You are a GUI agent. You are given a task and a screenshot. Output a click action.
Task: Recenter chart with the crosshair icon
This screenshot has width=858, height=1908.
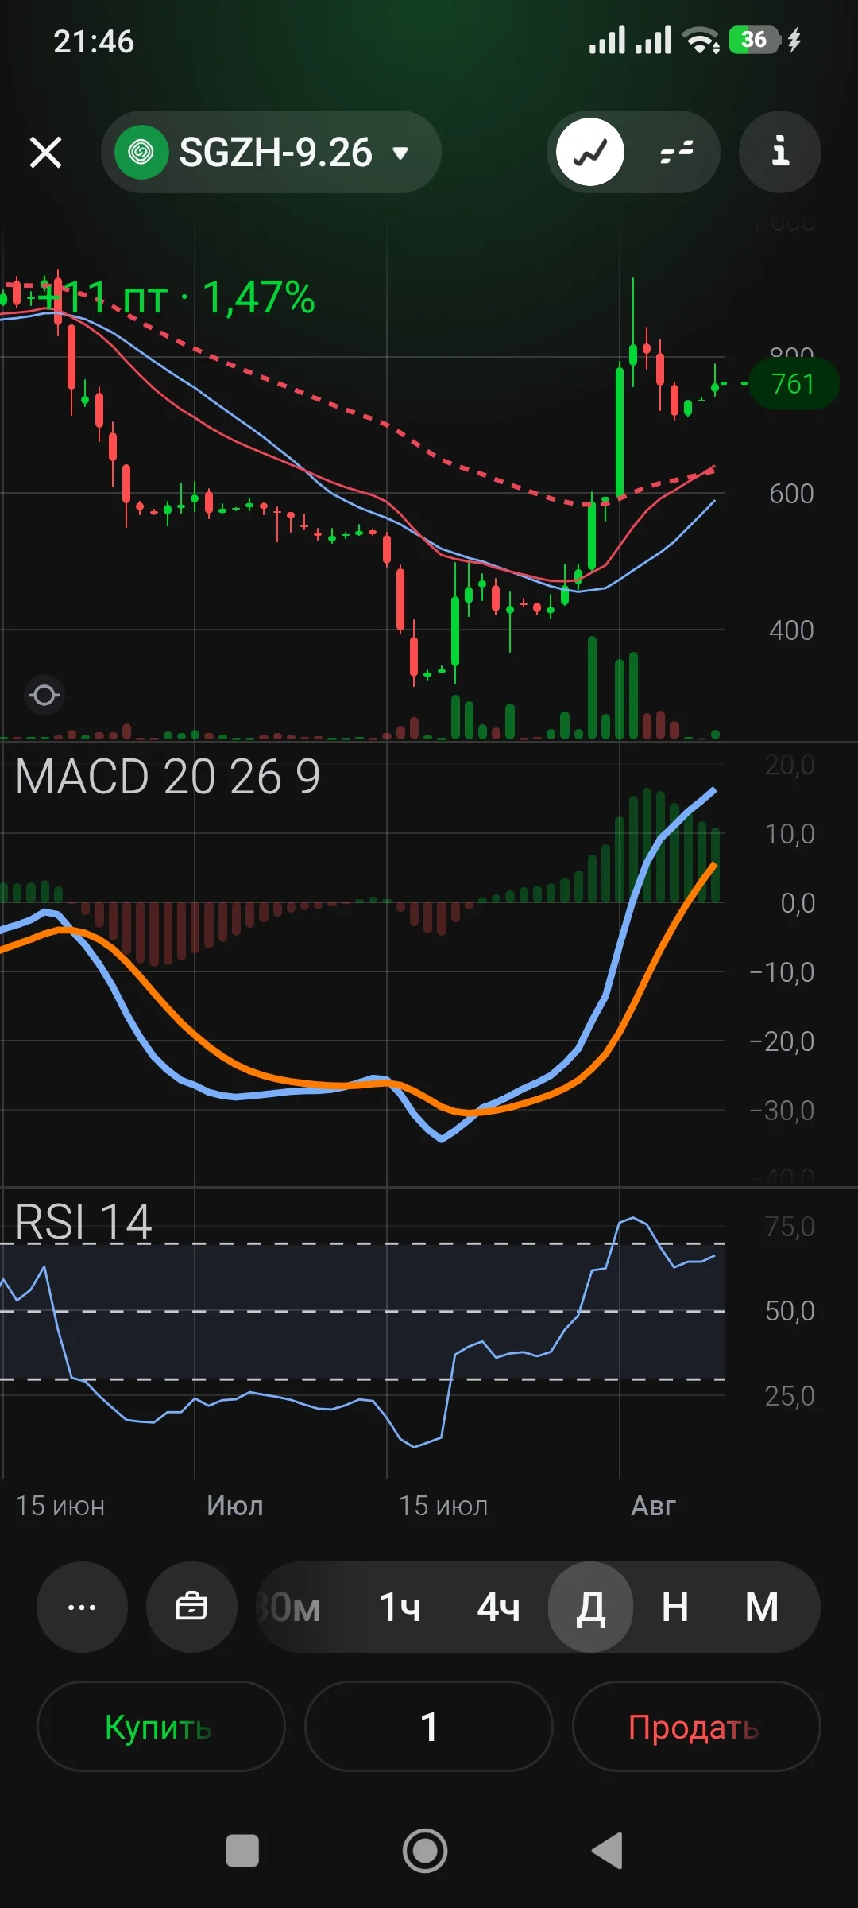[44, 696]
